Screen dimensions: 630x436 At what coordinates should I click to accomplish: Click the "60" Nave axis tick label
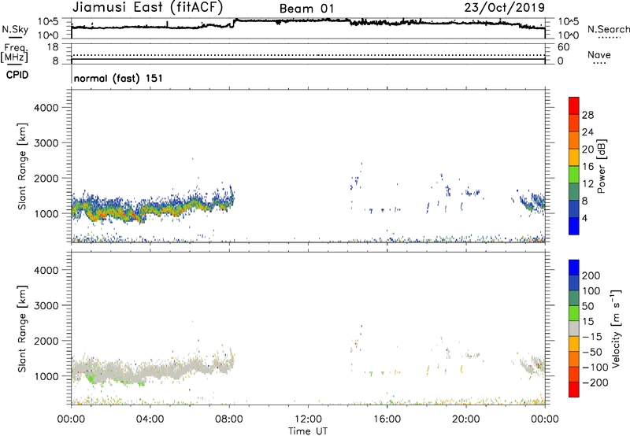tap(563, 47)
